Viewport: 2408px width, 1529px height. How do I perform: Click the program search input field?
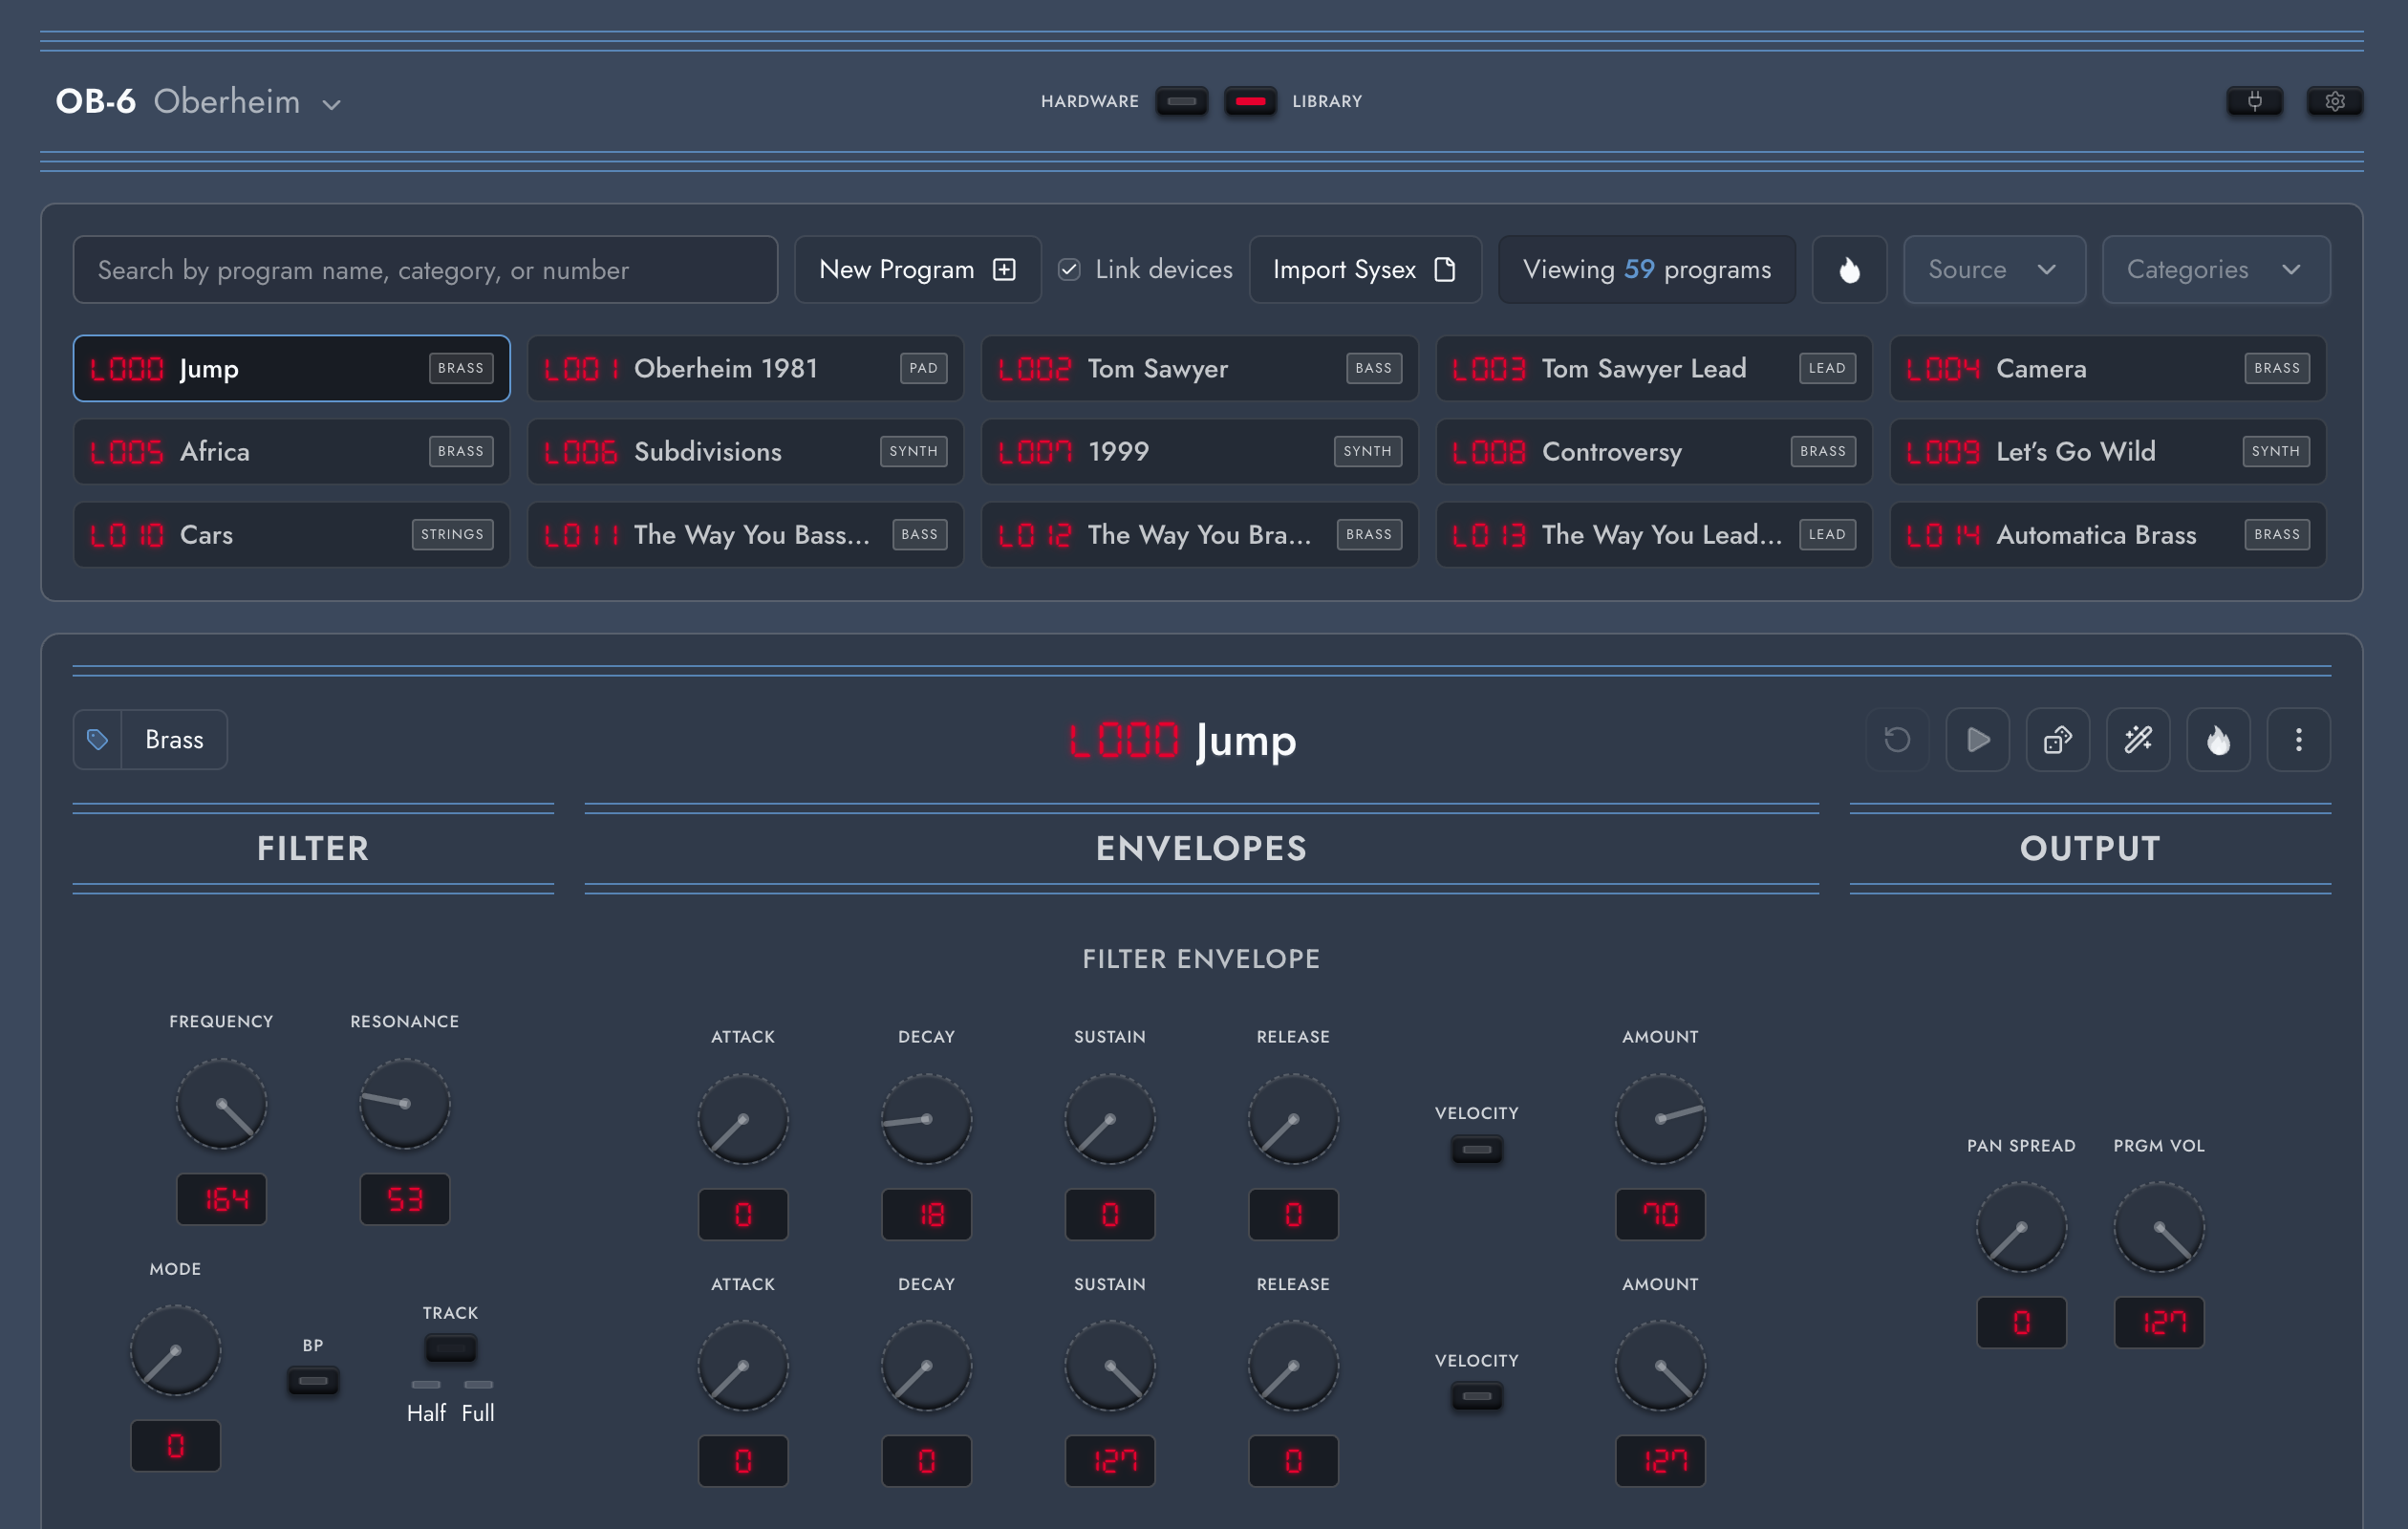(x=425, y=269)
